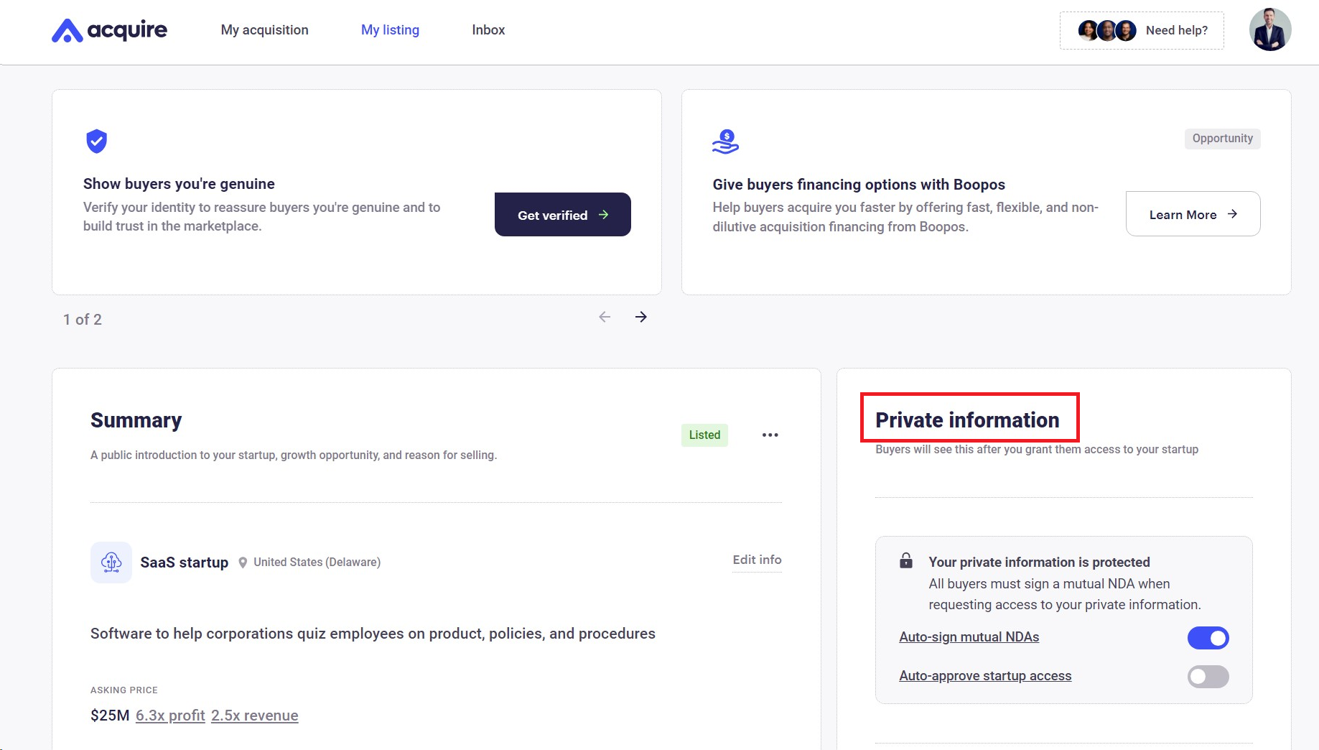Open the 6.3x profit multiple link
This screenshot has width=1319, height=750.
point(170,716)
